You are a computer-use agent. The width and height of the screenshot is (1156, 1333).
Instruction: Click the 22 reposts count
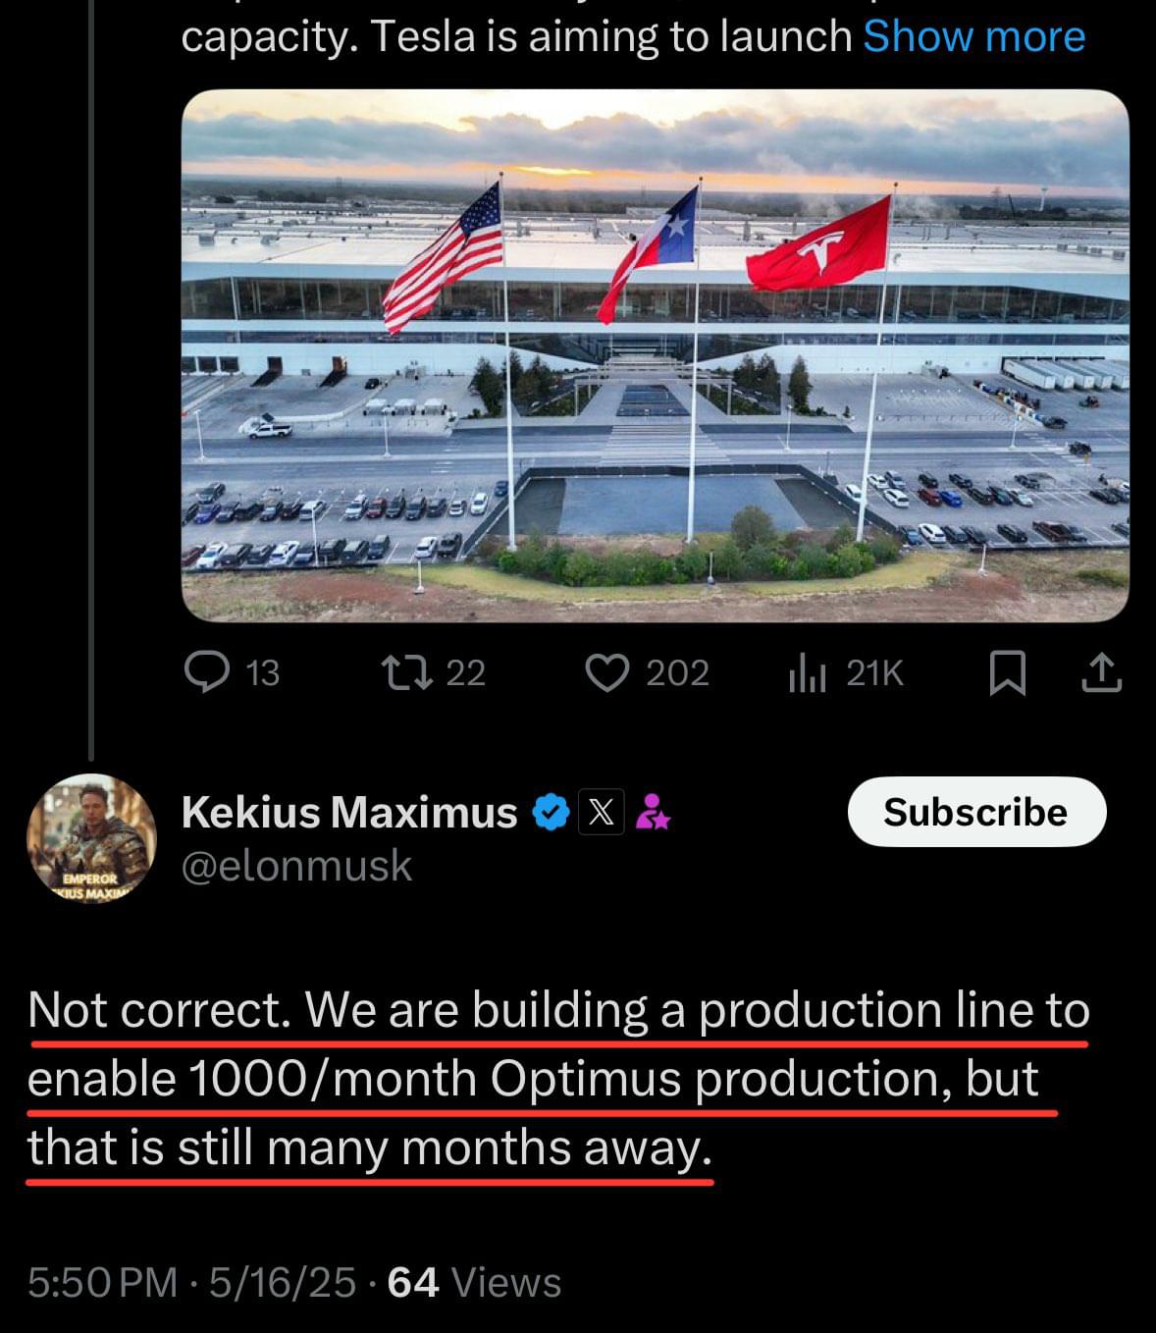(466, 672)
